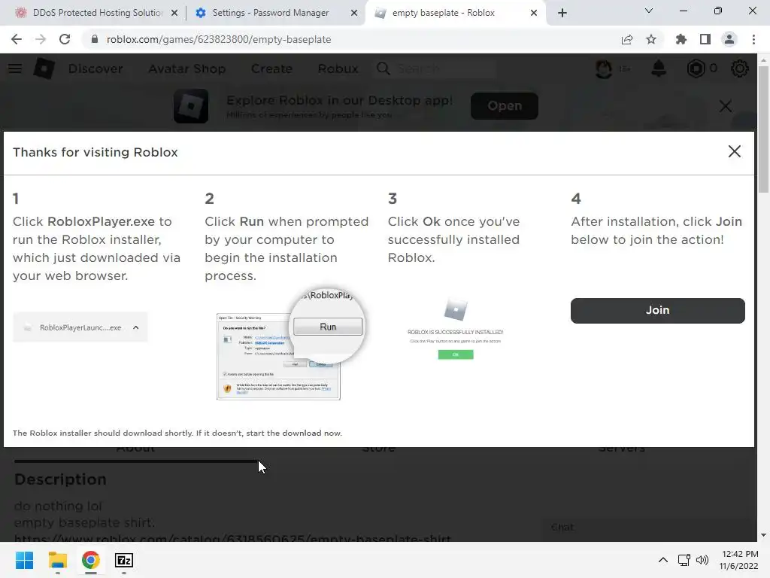Open the Discover menu item
This screenshot has width=770, height=578.
pos(95,68)
